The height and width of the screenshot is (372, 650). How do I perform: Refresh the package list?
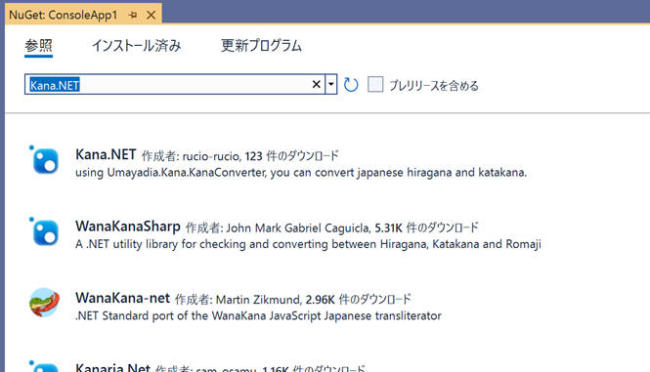[x=351, y=85]
